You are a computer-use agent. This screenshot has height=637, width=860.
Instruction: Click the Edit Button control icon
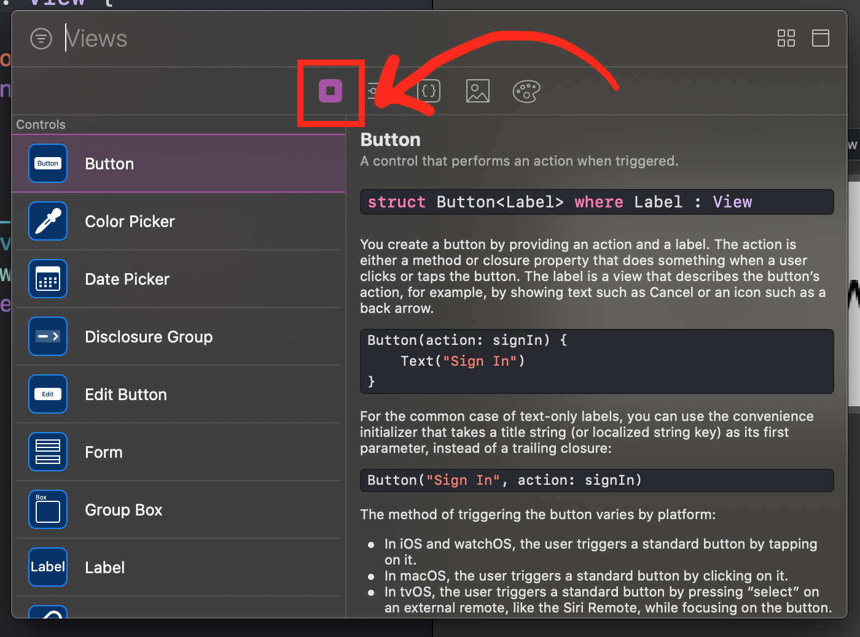[x=48, y=394]
